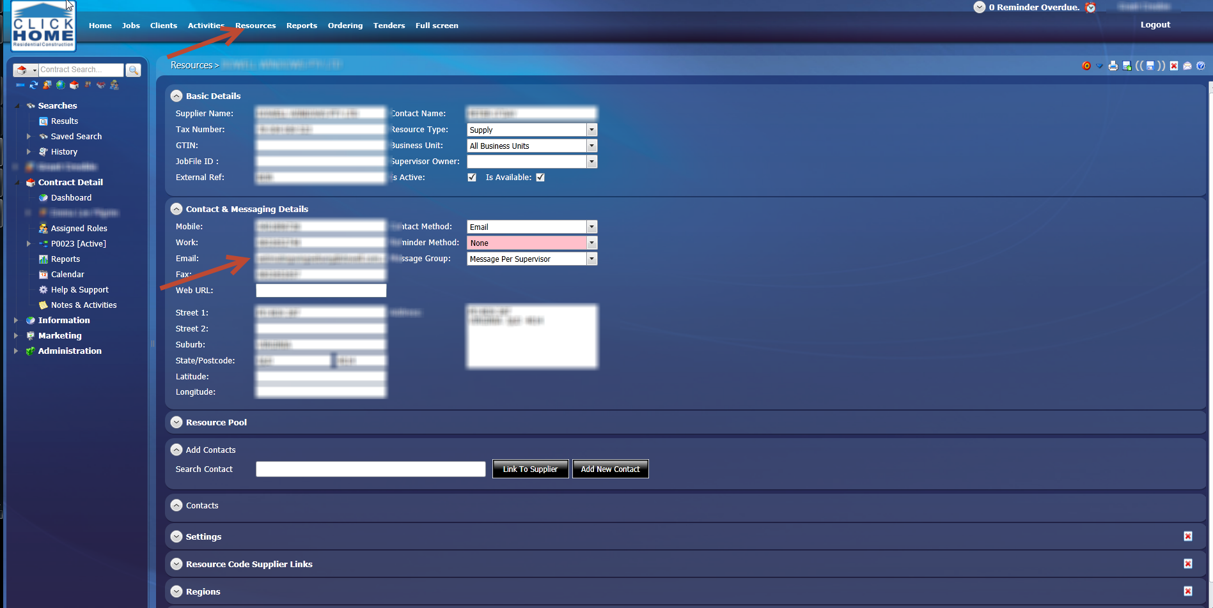Open the Reports menu

[x=301, y=26]
